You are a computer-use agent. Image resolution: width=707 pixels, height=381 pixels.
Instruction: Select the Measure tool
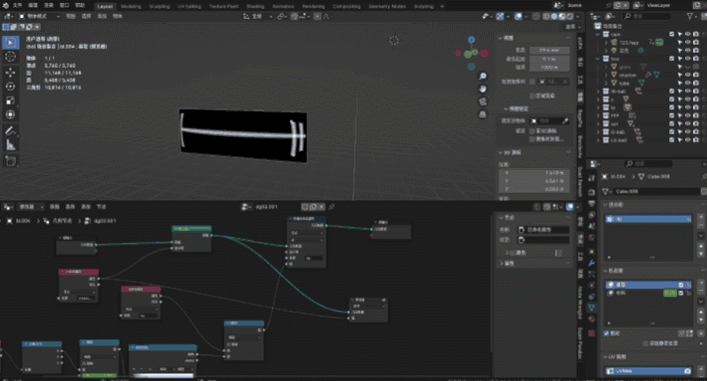click(10, 145)
